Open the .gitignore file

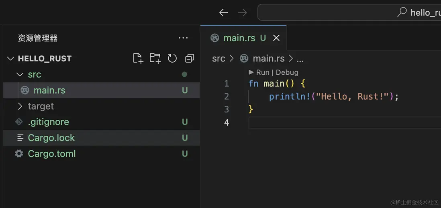point(48,122)
